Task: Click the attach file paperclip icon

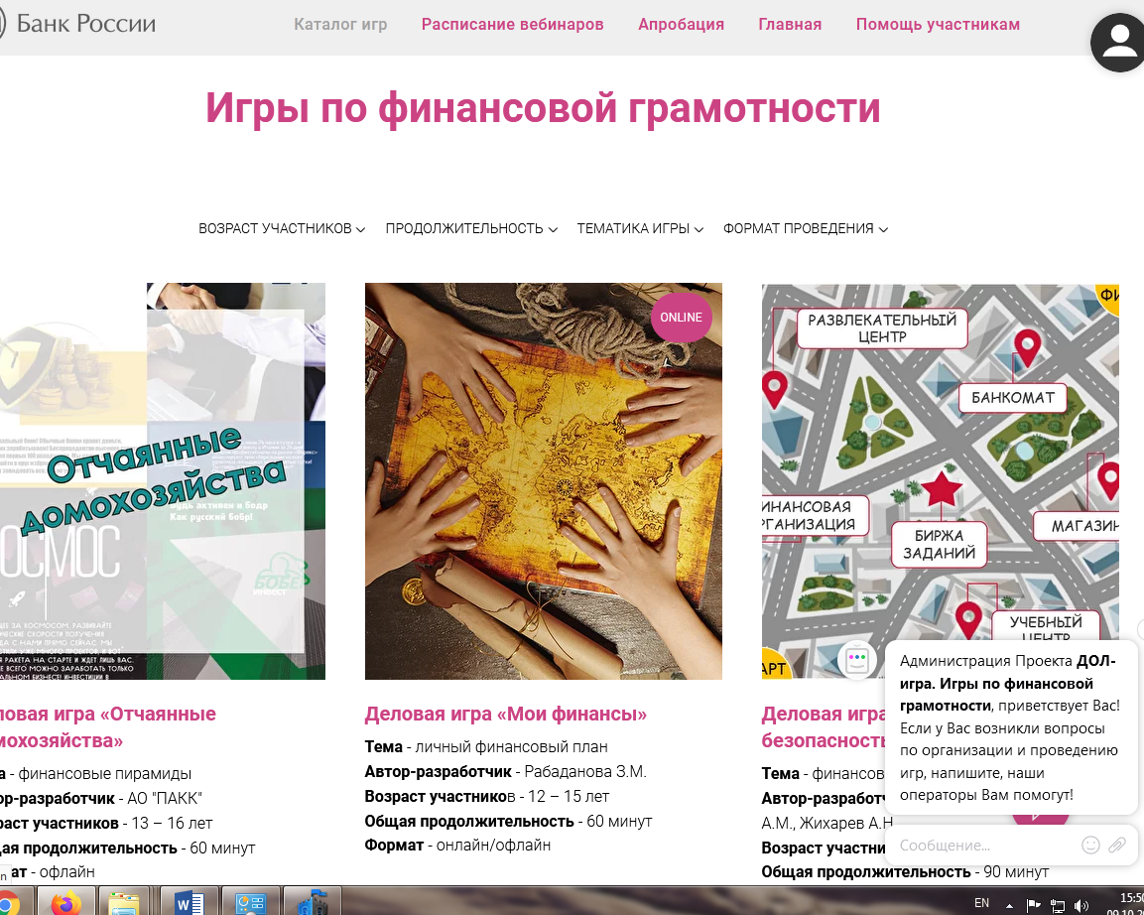Action: click(1117, 845)
